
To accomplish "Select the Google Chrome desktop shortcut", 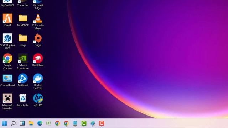I will pos(7,62).
